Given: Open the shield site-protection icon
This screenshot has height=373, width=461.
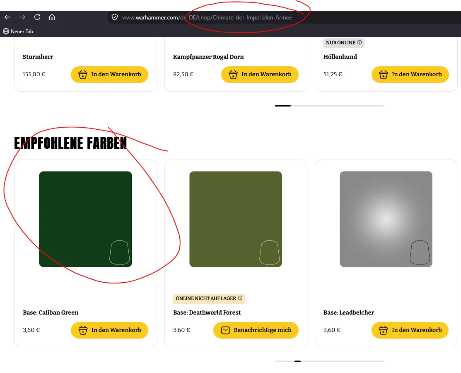Looking at the screenshot, I should pyautogui.click(x=115, y=17).
